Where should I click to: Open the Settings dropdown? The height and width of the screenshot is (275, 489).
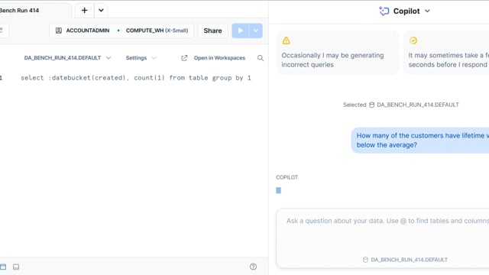[141, 58]
